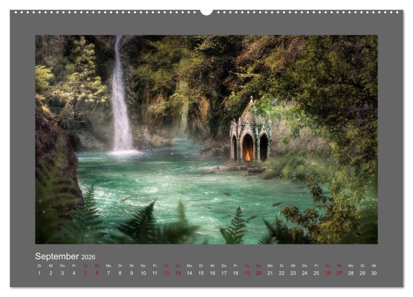Click the weekday label above date 30

coord(374,266)
